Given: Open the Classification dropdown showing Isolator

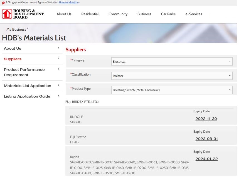Looking at the screenshot, I should [172, 76].
